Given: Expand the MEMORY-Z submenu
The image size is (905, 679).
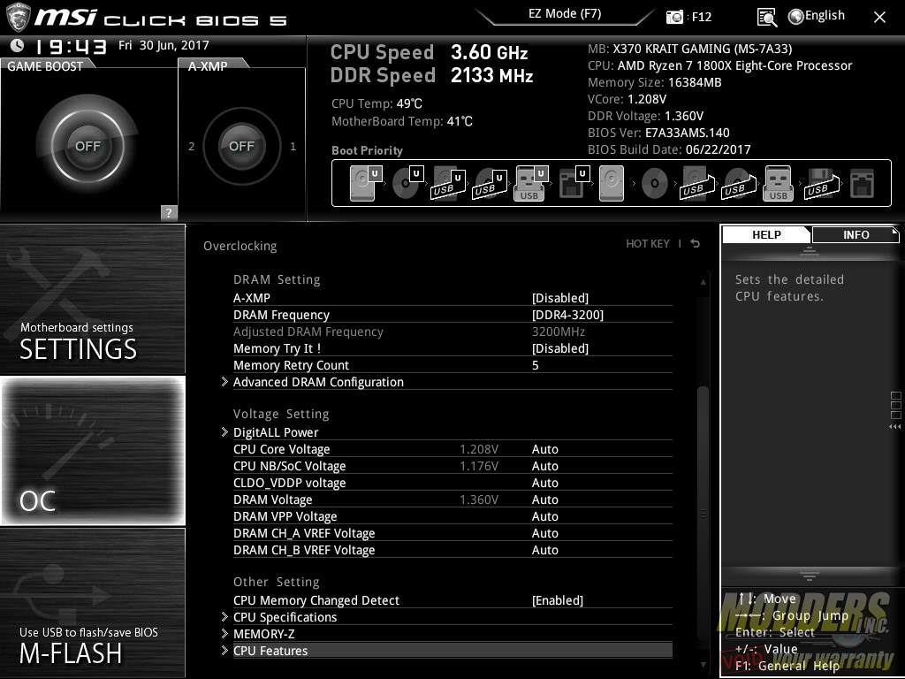Looking at the screenshot, I should coord(263,633).
